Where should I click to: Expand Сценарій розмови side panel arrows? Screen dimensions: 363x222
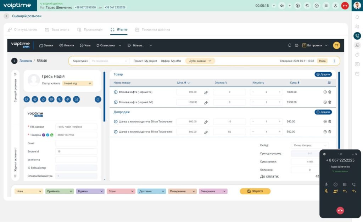(x=15, y=74)
